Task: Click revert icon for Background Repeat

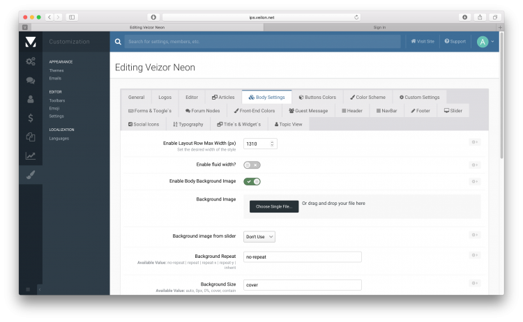Action: coord(475,255)
